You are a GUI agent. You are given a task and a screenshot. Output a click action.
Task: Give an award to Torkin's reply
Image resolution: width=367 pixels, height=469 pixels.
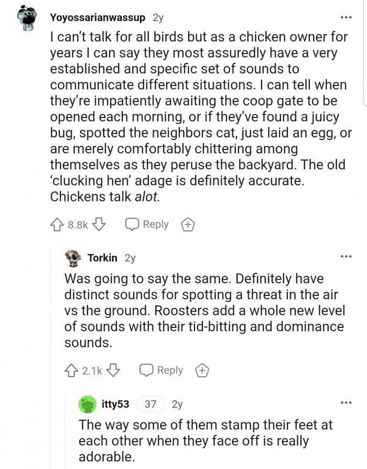[201, 370]
